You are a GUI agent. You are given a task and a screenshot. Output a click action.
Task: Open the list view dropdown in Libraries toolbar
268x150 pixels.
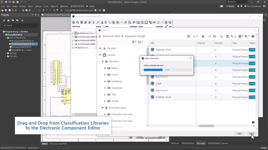(241, 36)
